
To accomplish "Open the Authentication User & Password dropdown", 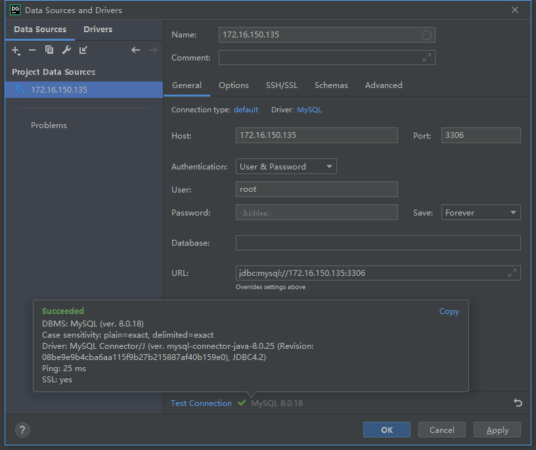I will point(286,166).
